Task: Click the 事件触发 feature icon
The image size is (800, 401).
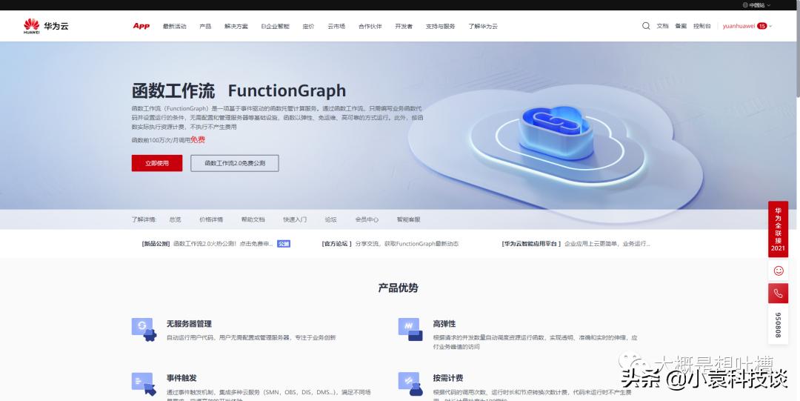Action: pos(144,384)
